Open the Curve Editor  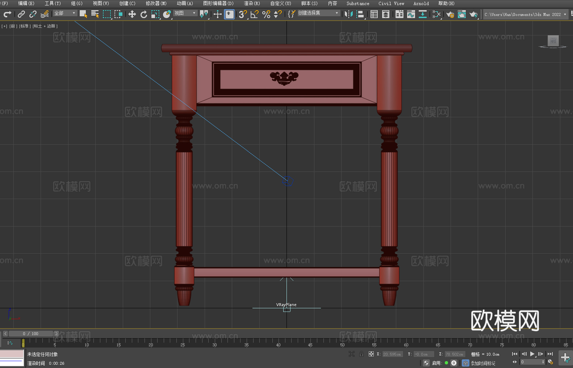click(x=411, y=14)
